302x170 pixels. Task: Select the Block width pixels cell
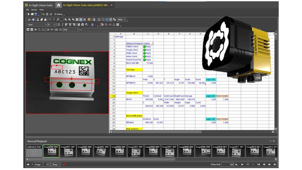pyautogui.click(x=134, y=116)
